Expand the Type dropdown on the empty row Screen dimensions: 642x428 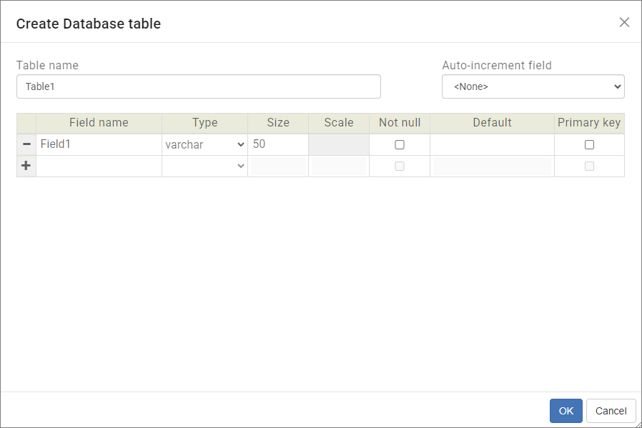click(204, 166)
